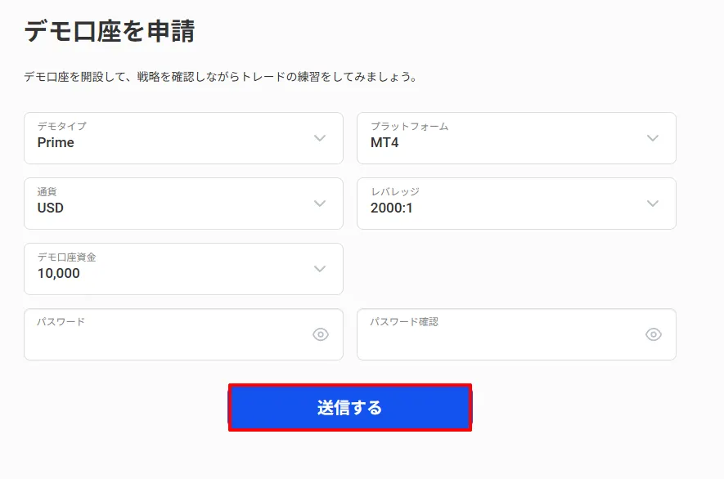The width and height of the screenshot is (724, 479).
Task: Click the chevron arrow in デモタイプ field
Action: pos(320,138)
